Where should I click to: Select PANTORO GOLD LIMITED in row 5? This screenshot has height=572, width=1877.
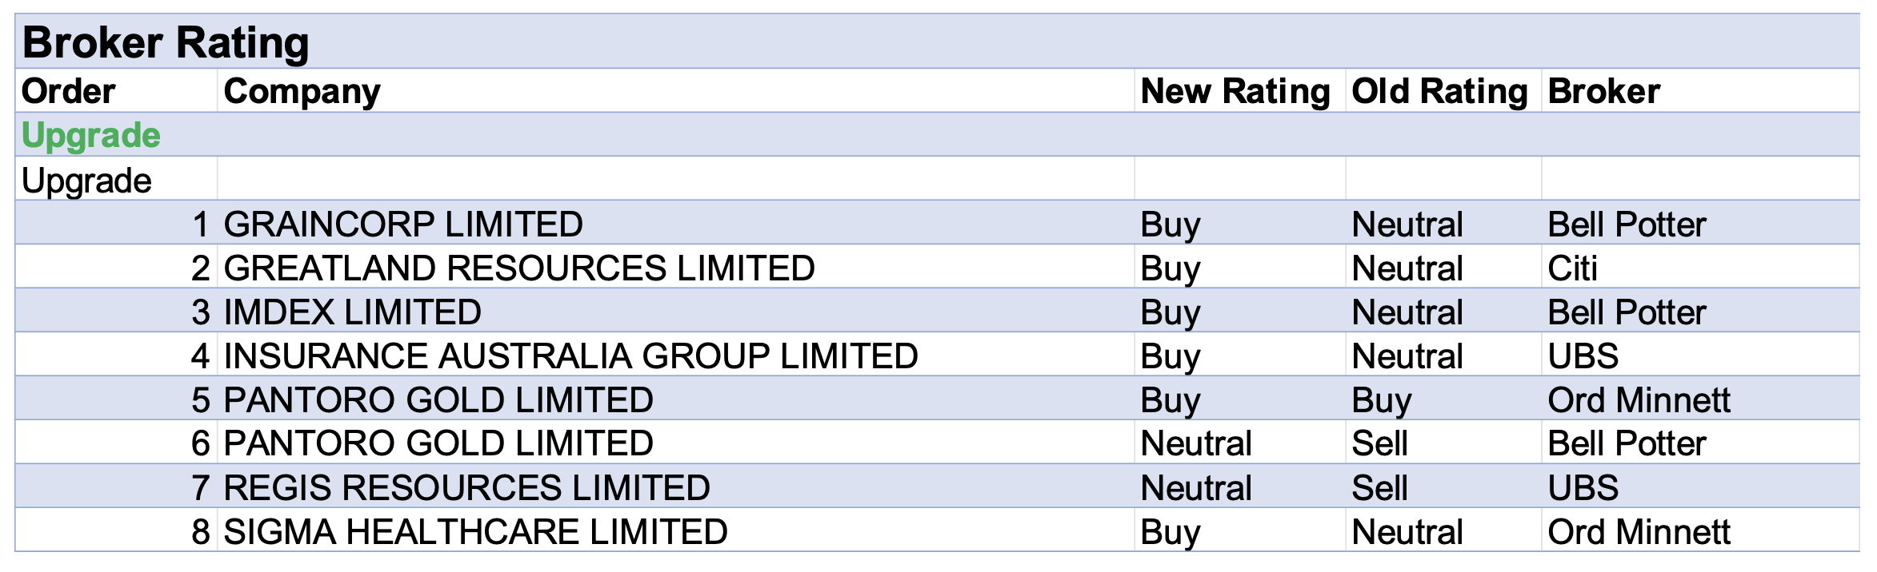tap(438, 399)
